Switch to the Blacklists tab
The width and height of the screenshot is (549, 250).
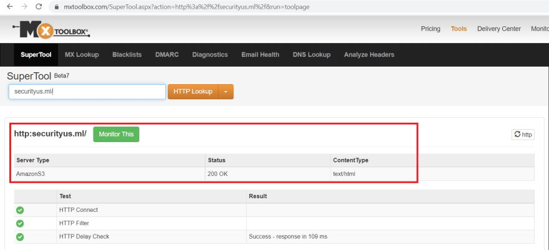click(127, 54)
